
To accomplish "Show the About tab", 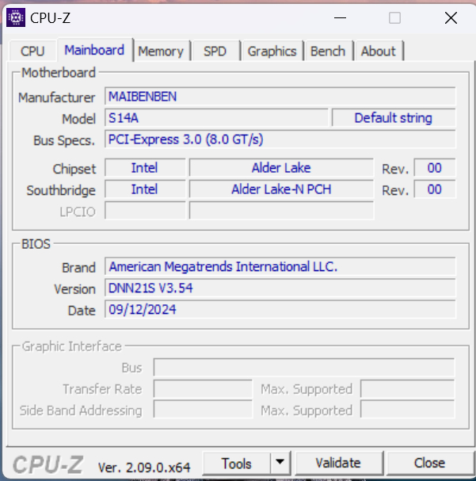I will coord(378,51).
